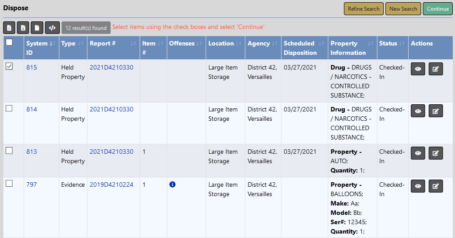This screenshot has height=238, width=455.
Task: Uncheck the checkbox for System ID 815
Action: [x=9, y=66]
